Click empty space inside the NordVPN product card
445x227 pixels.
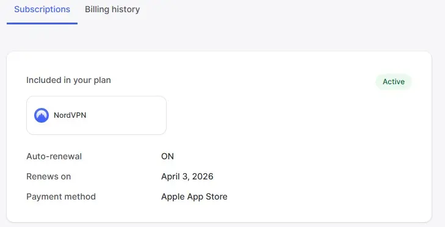click(x=128, y=115)
